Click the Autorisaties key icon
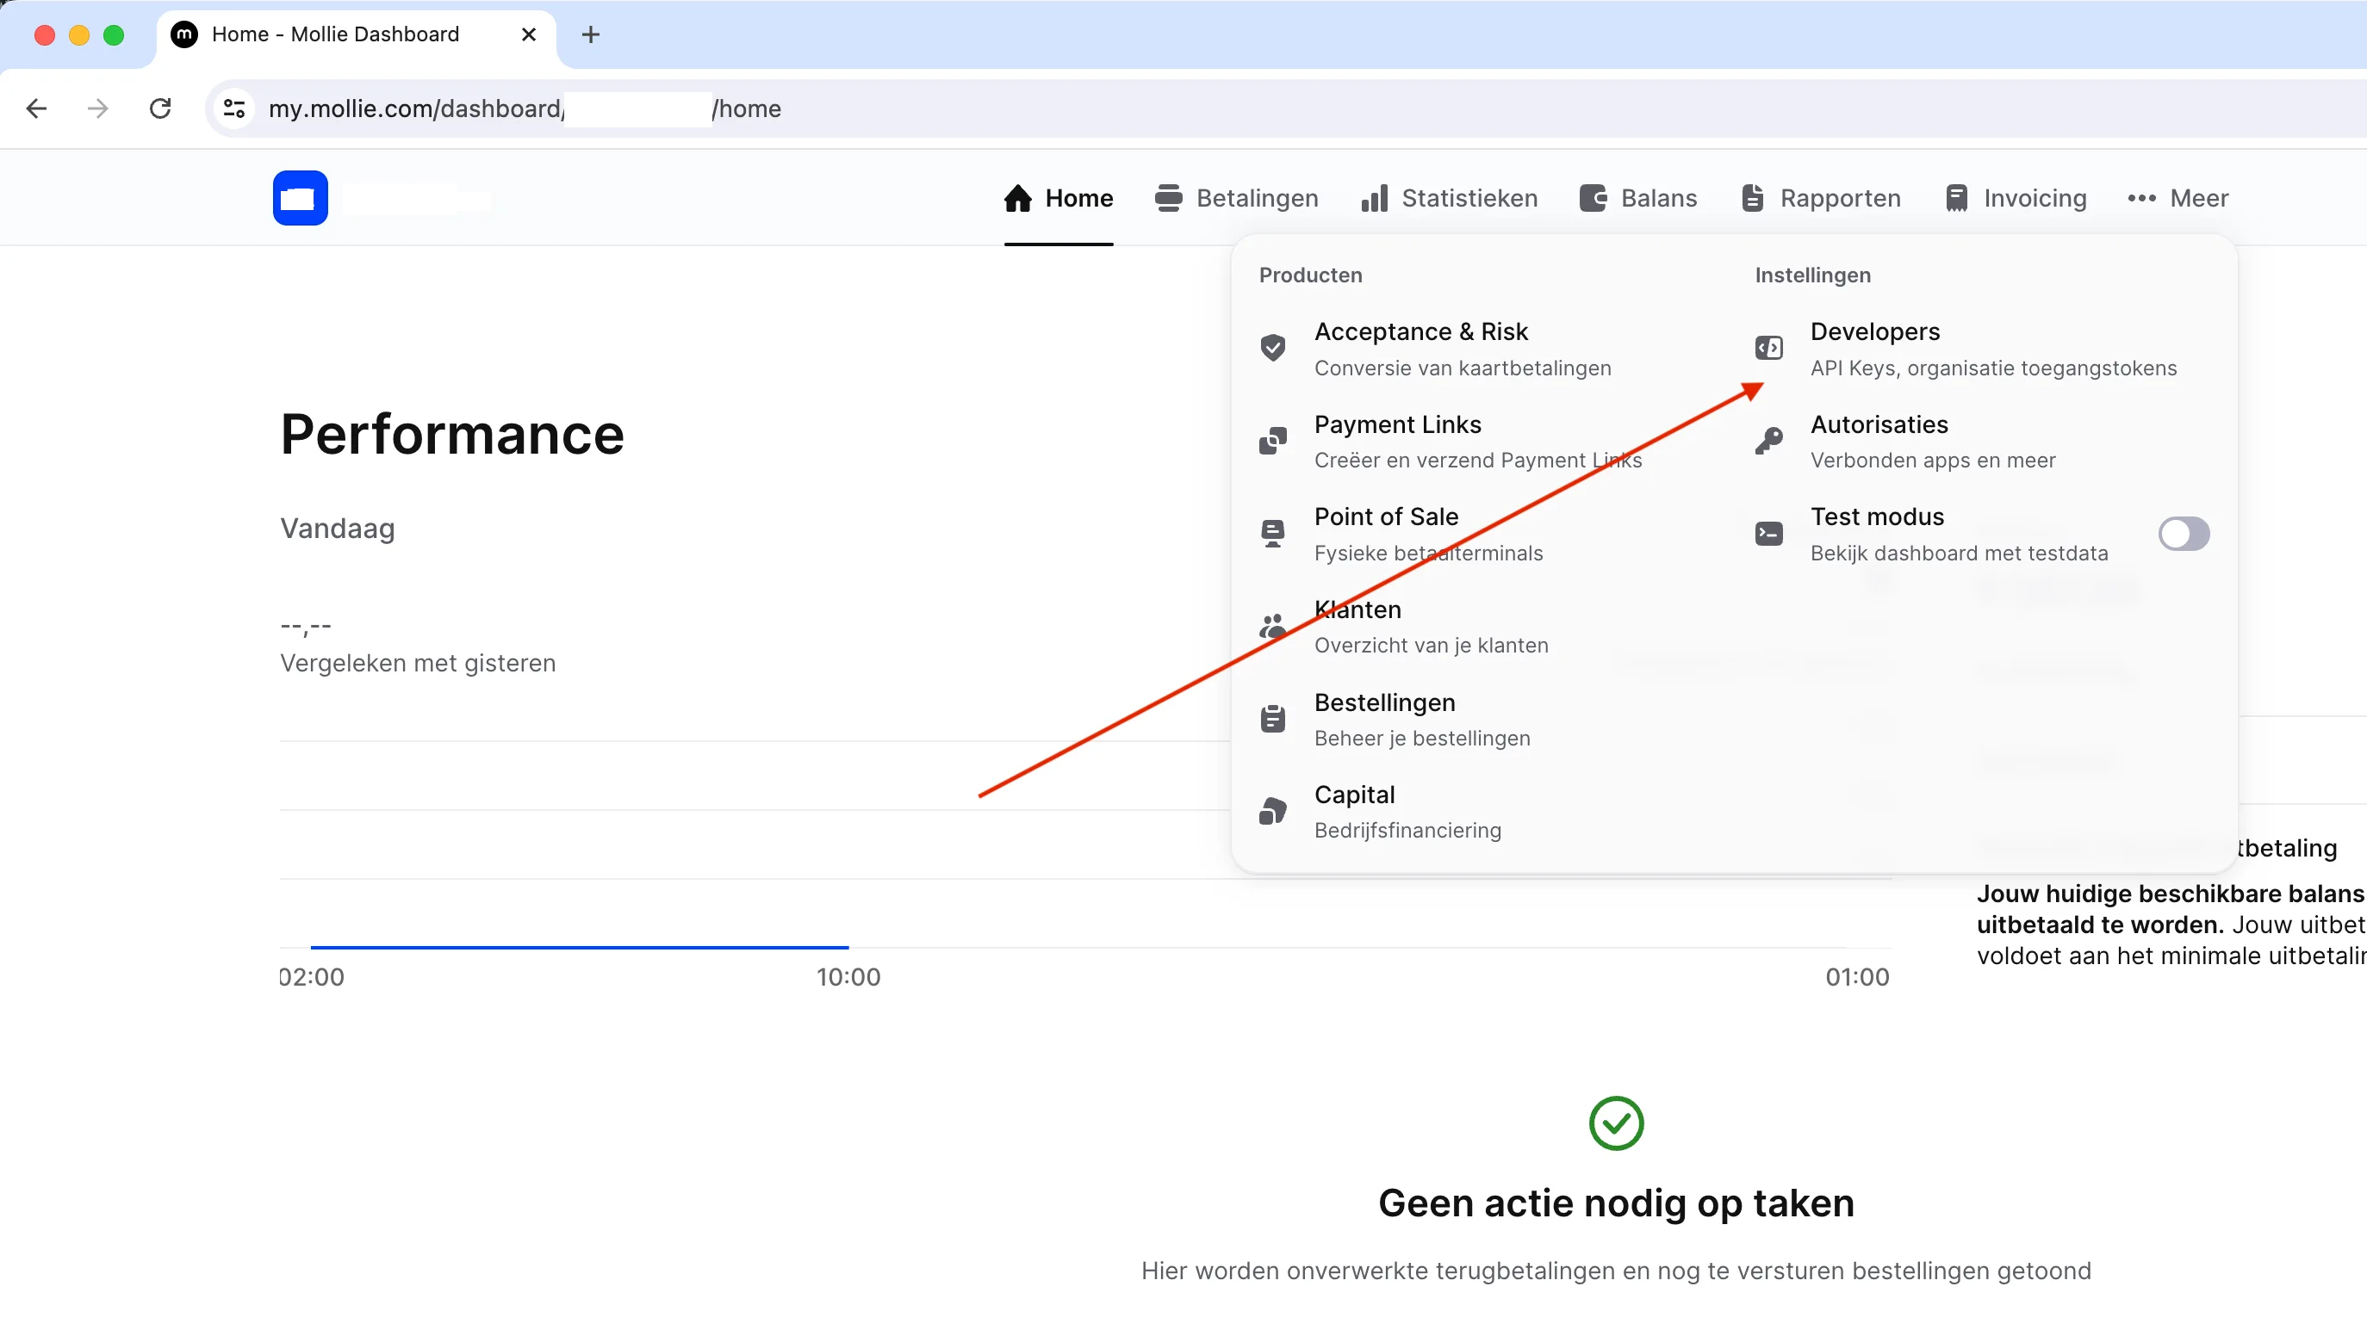 tap(1769, 441)
